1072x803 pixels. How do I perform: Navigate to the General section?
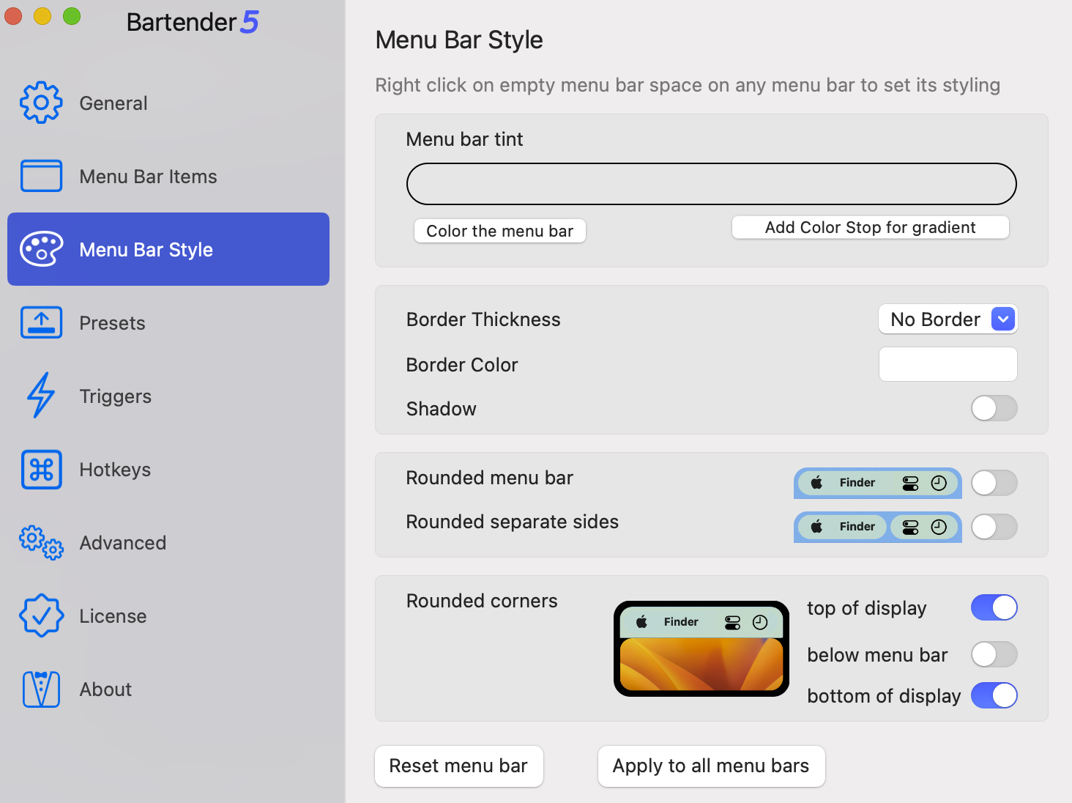pos(113,103)
